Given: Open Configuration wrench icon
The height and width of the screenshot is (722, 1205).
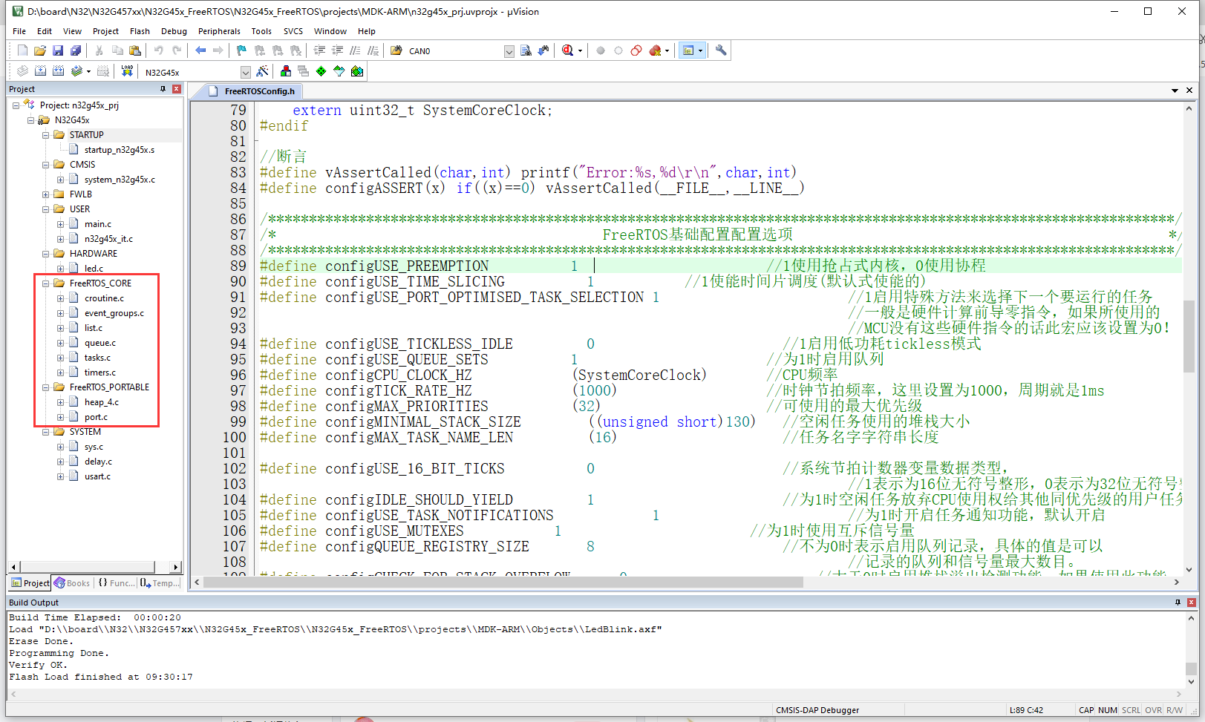Looking at the screenshot, I should click(x=721, y=50).
